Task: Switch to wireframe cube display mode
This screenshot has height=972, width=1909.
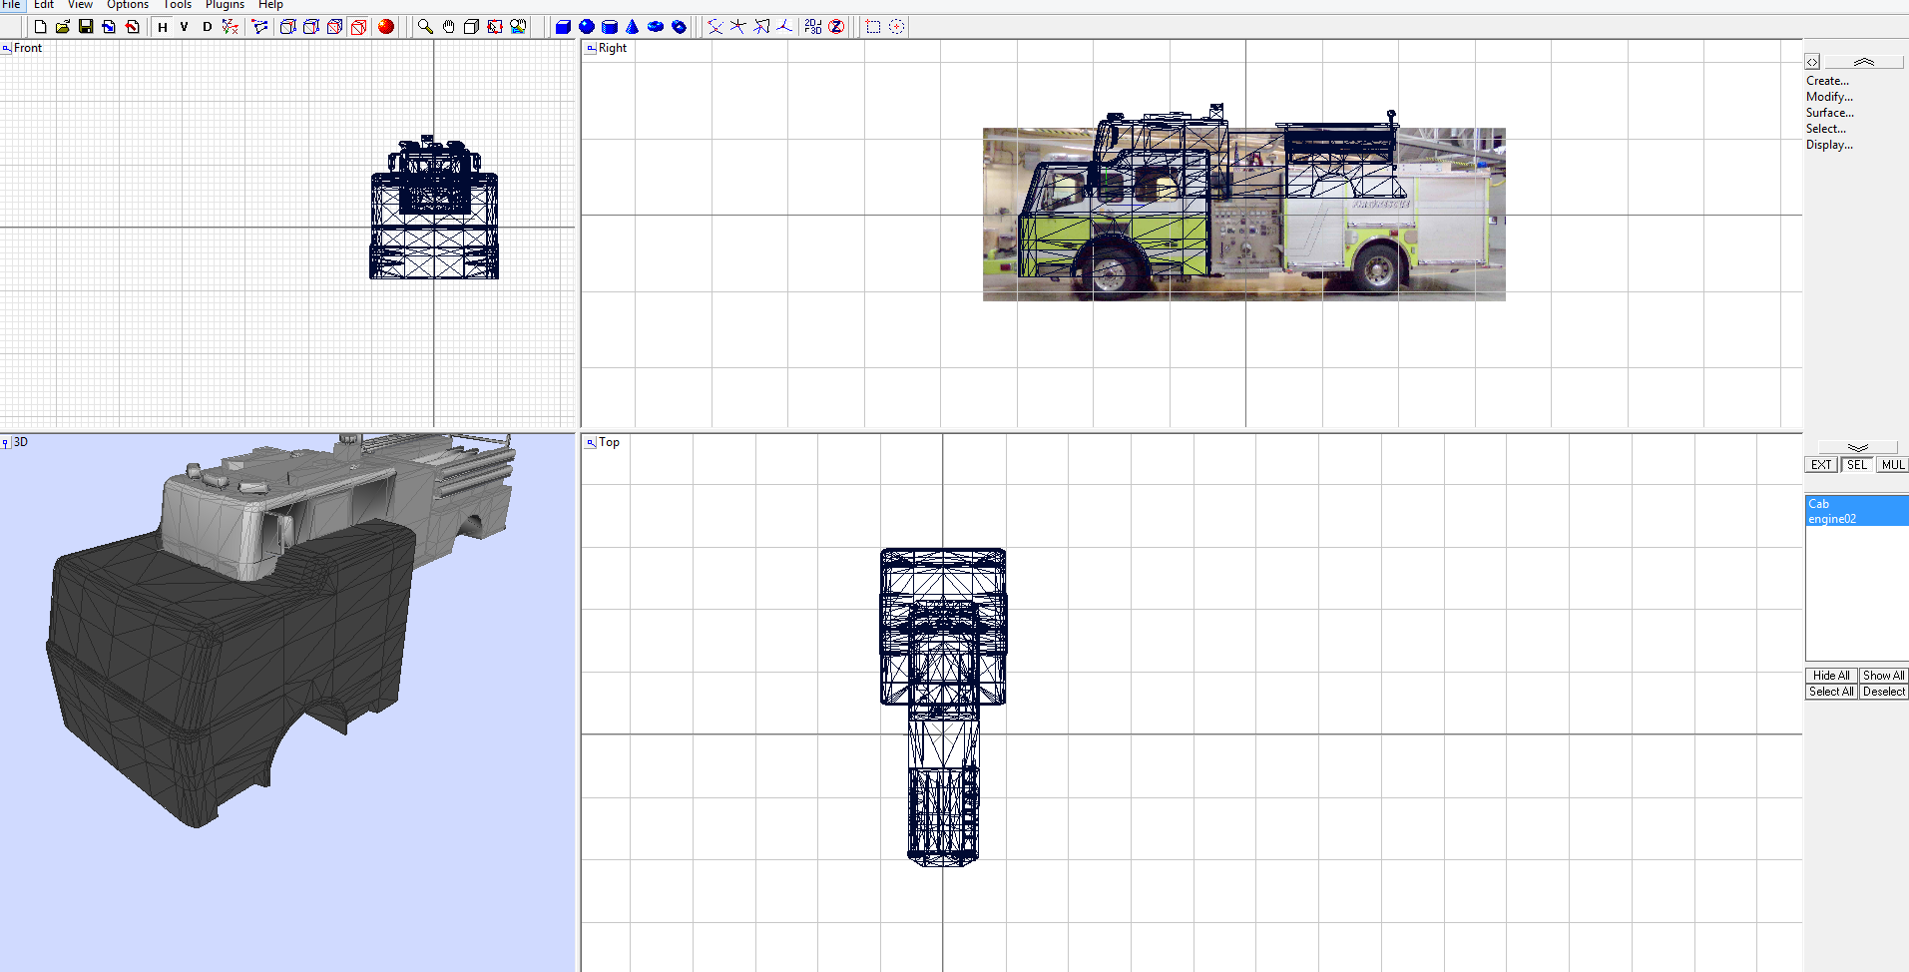Action: [x=357, y=27]
